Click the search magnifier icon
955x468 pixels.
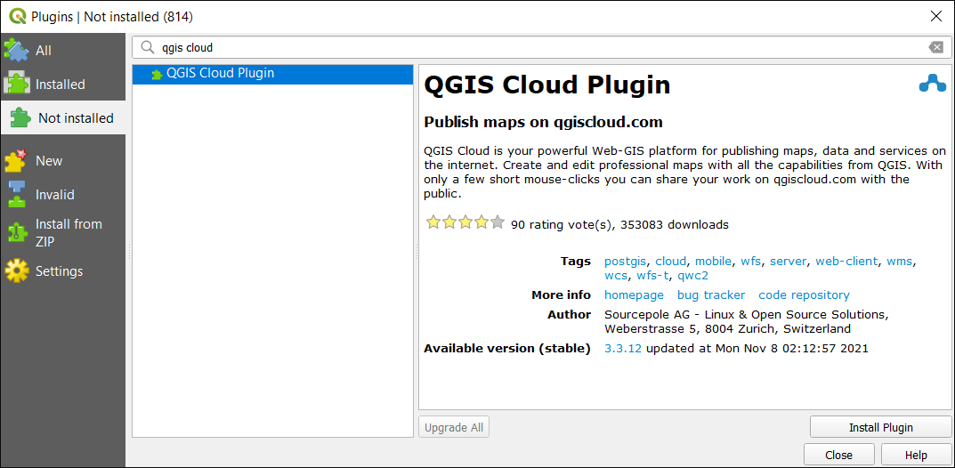[x=148, y=47]
